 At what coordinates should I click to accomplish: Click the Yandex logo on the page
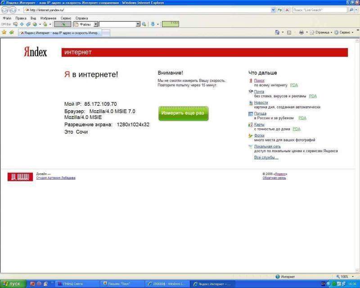36,52
